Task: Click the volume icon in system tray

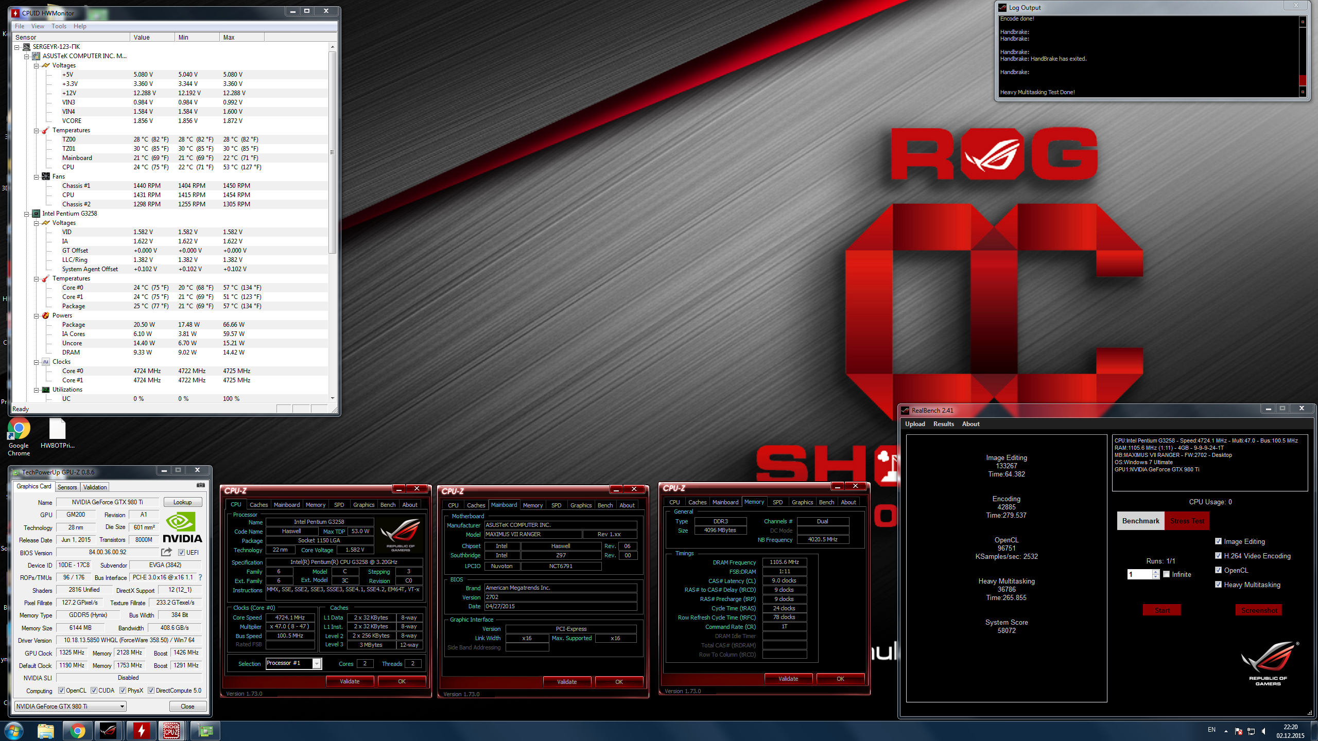Action: [1264, 731]
